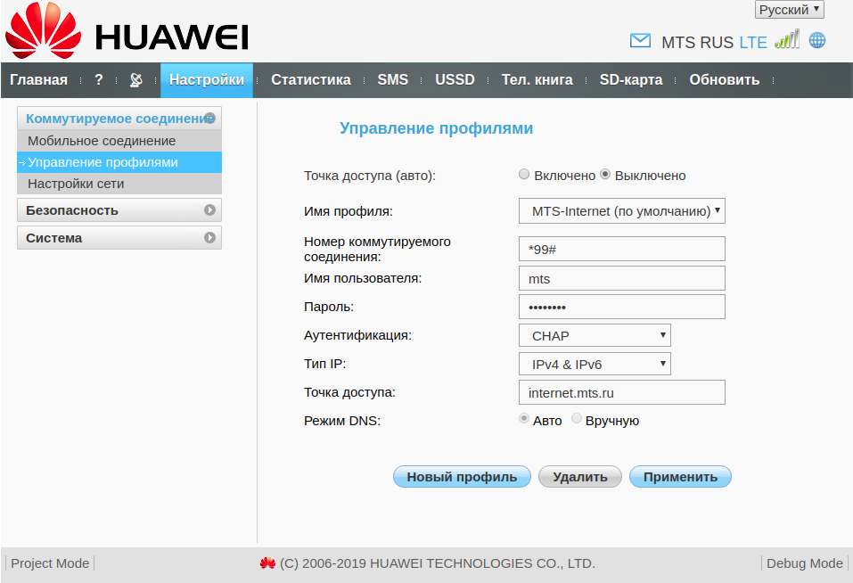Open the Имя профиля dropdown MTS-Internet
Viewport: 853px width, 583px height.
click(x=622, y=211)
